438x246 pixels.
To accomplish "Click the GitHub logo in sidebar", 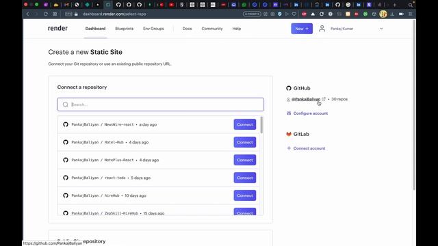I will [289, 88].
